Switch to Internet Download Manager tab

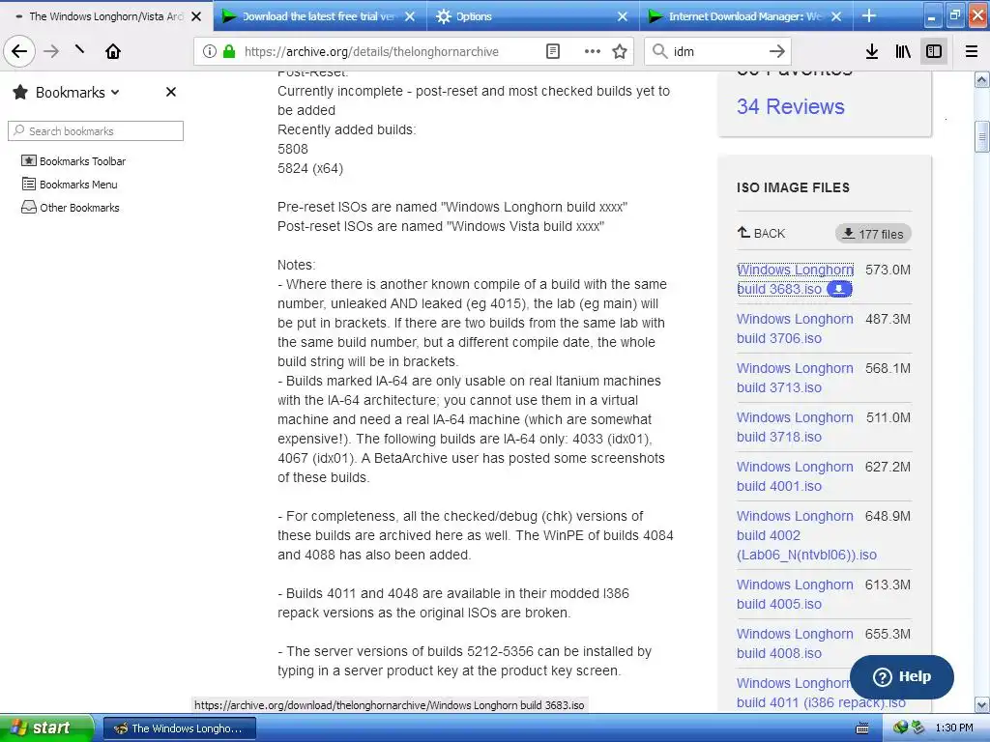(x=745, y=16)
